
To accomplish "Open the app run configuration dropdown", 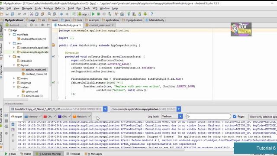I will tap(84, 14).
